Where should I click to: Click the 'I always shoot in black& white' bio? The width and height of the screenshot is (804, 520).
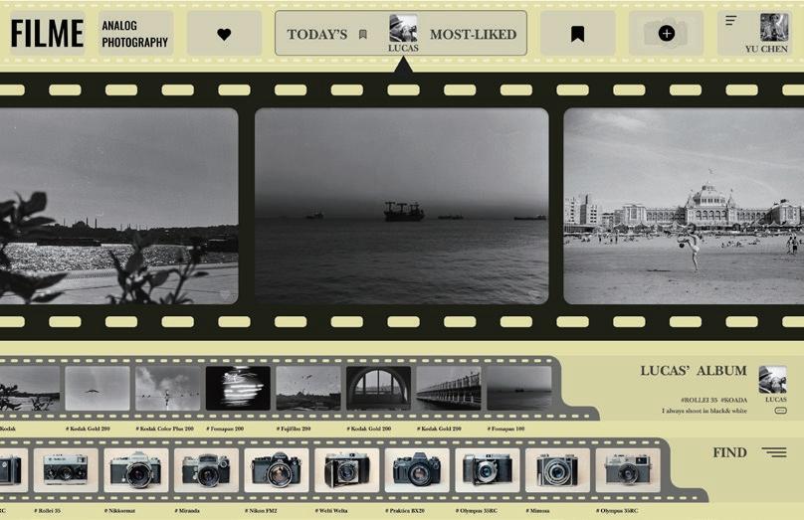[704, 411]
